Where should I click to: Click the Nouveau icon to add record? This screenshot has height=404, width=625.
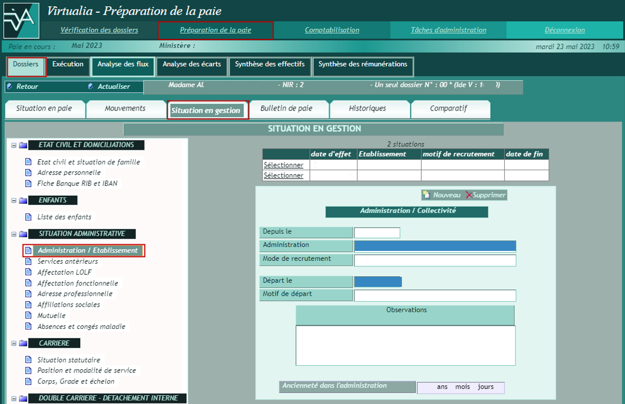[x=426, y=195]
